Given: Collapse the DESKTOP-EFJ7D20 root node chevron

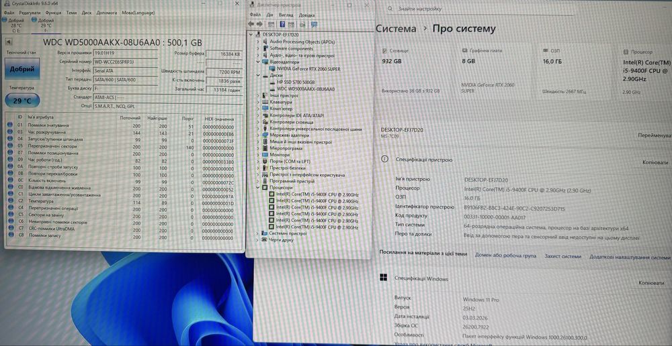Looking at the screenshot, I should [251, 34].
